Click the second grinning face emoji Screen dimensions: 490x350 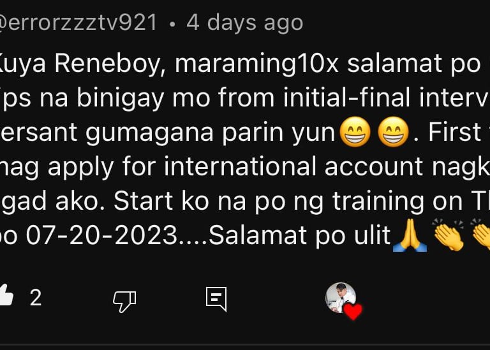coord(394,132)
